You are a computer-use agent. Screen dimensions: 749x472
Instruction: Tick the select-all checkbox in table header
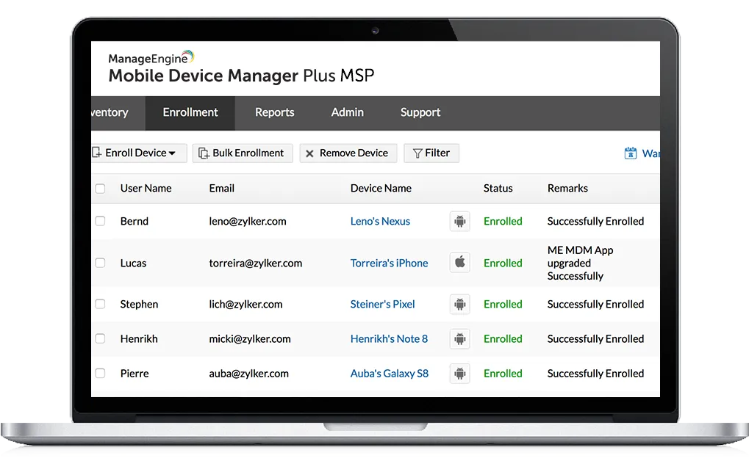click(x=100, y=189)
